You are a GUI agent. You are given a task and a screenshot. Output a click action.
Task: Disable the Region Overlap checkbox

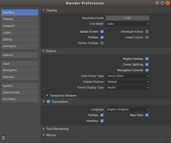tap(147, 59)
